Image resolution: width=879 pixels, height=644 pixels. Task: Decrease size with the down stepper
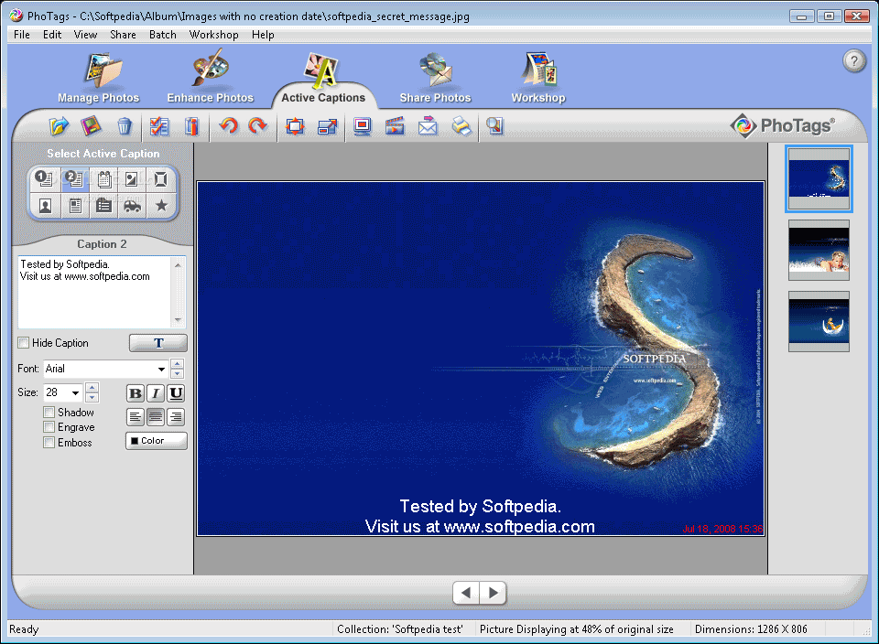click(92, 398)
